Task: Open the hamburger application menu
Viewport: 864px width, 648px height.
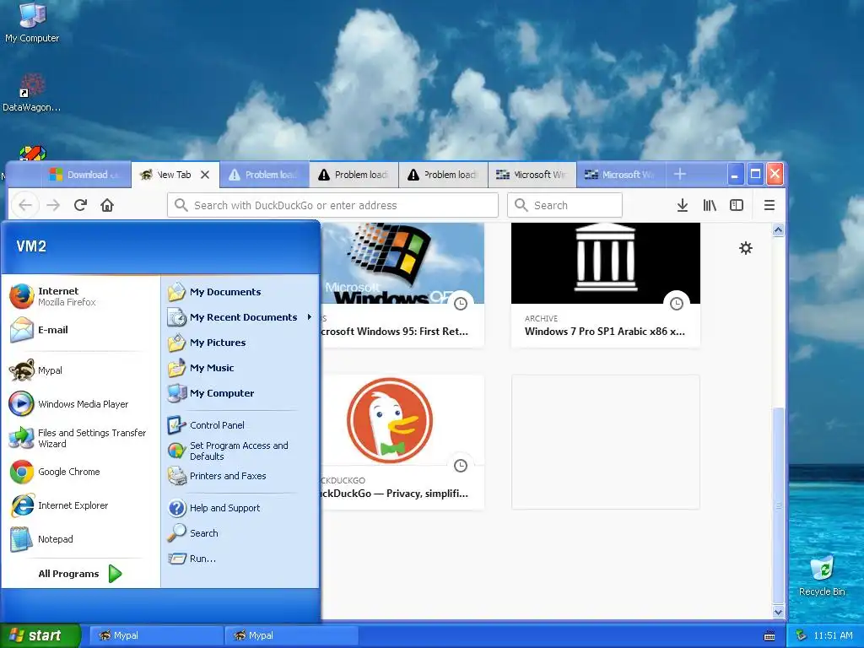Action: (x=769, y=205)
